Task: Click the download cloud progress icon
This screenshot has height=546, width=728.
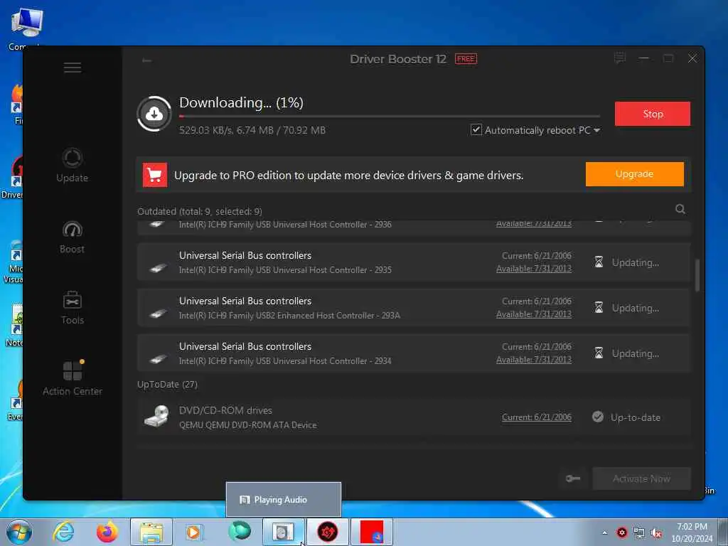Action: click(x=154, y=114)
